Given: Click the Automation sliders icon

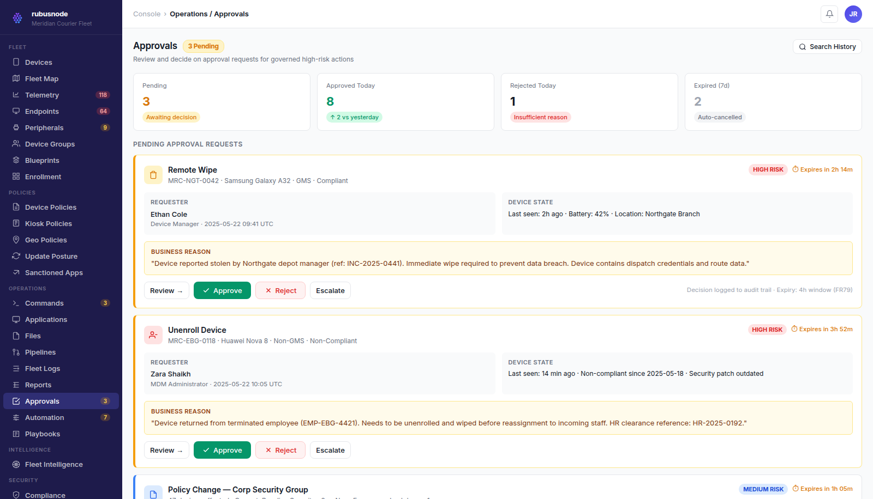Looking at the screenshot, I should click(16, 417).
